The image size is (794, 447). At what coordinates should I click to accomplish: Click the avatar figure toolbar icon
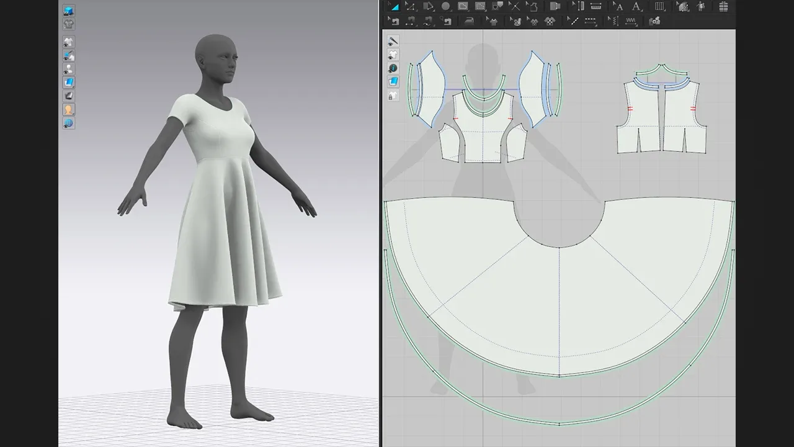click(x=701, y=6)
